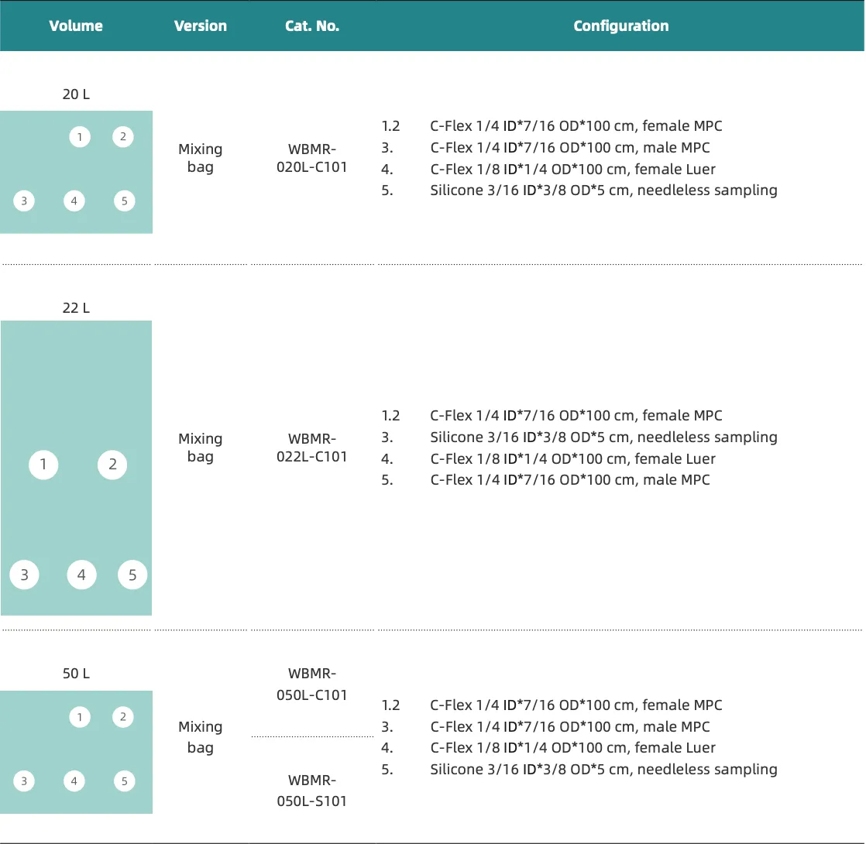Click port 2 circle in the 22 L bag diagram
The image size is (866, 844).
pos(112,465)
